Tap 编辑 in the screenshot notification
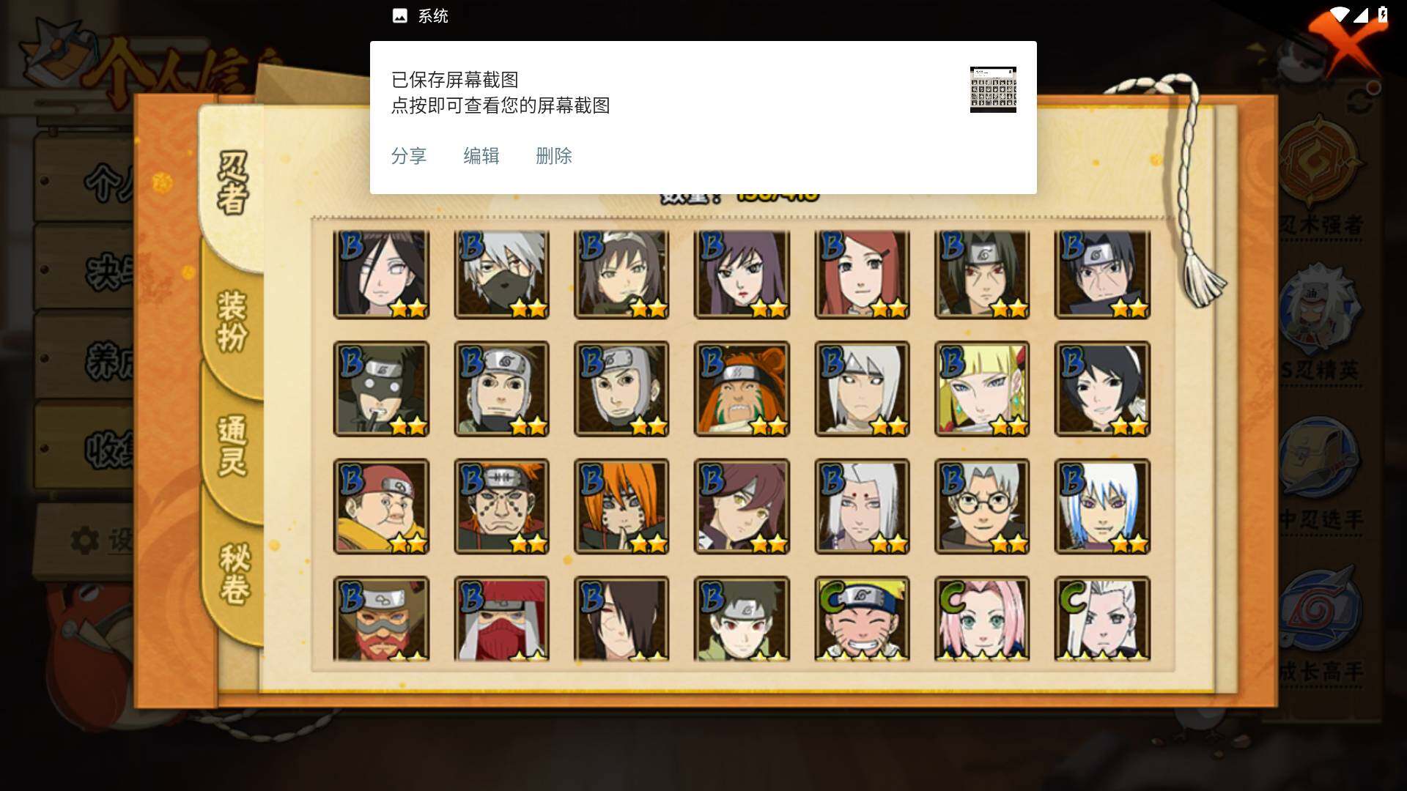 [x=481, y=156]
